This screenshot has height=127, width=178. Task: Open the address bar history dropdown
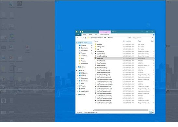[128, 38]
